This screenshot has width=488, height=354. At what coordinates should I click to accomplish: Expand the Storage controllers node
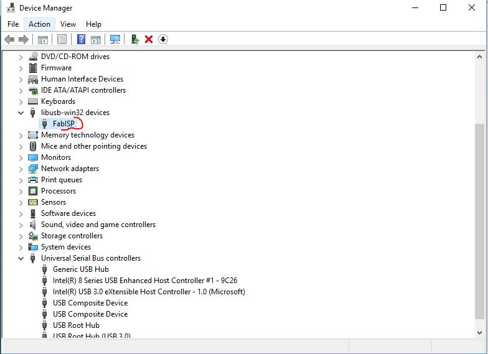pos(21,236)
